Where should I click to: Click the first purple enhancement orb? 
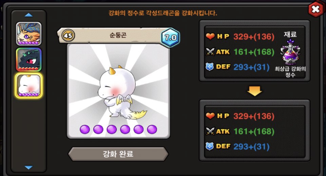pyautogui.click(x=85, y=130)
